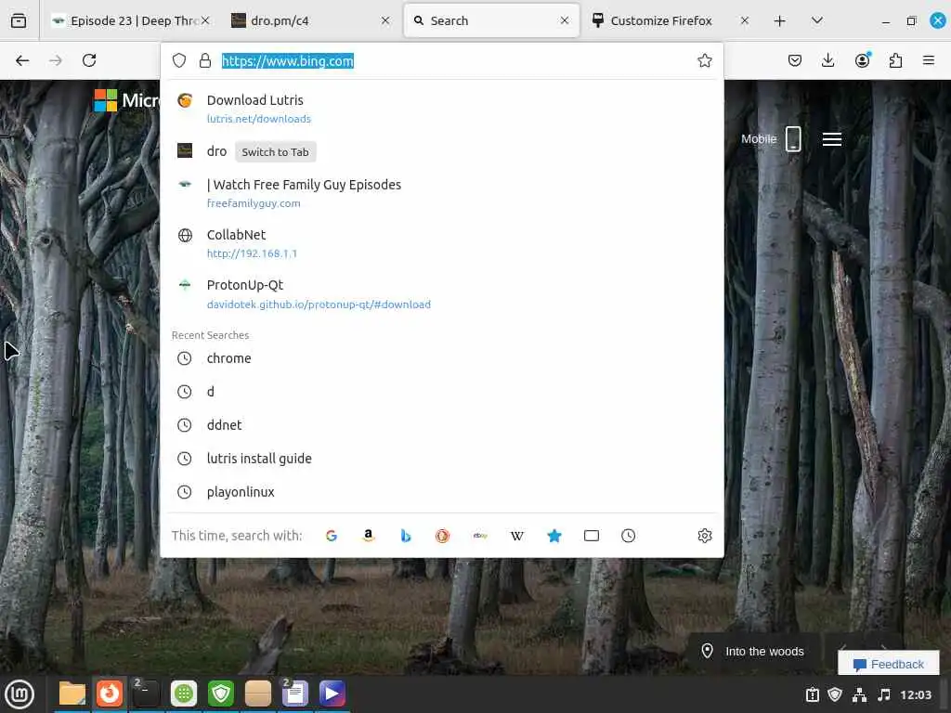951x713 pixels.
Task: List all tabs with the chevron
Action: coord(817,20)
